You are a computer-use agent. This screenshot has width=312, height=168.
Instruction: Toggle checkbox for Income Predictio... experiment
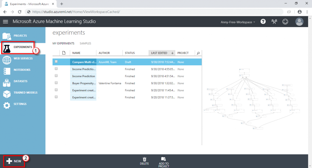point(56,69)
